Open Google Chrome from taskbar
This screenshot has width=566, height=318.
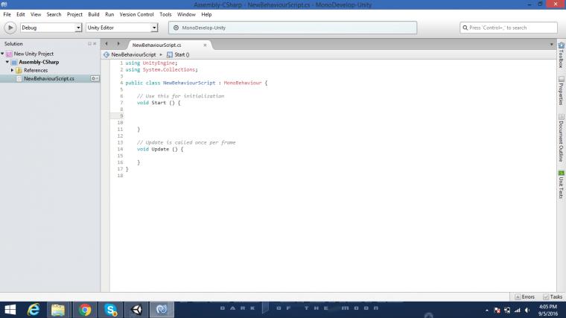click(85, 310)
